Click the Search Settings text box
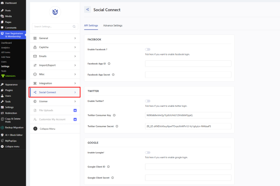Image resolution: width=280 pixels, height=186 pixels. pos(52,27)
